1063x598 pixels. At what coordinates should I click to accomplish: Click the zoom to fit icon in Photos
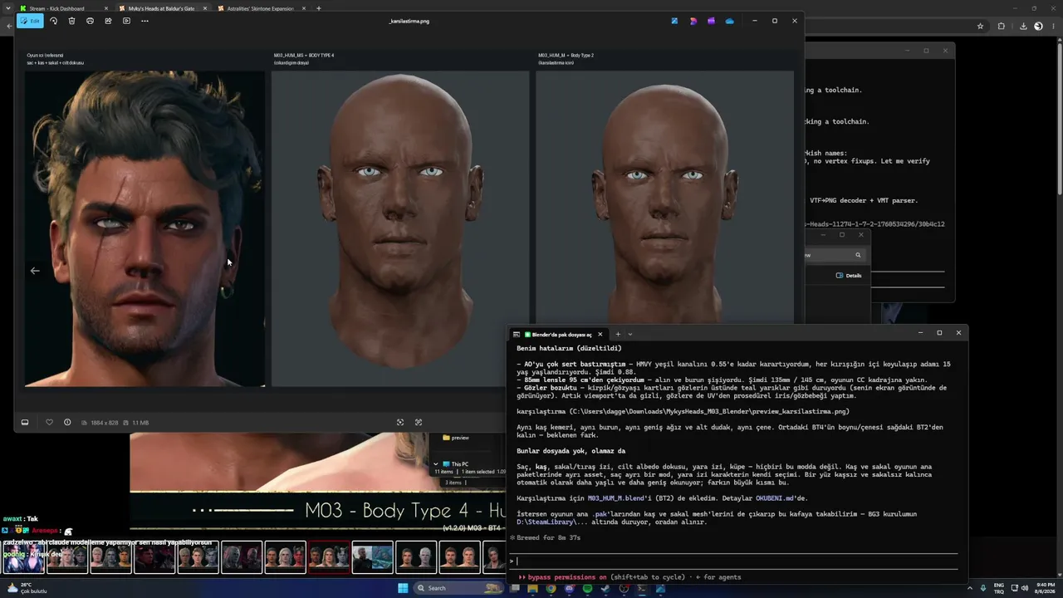[400, 423]
